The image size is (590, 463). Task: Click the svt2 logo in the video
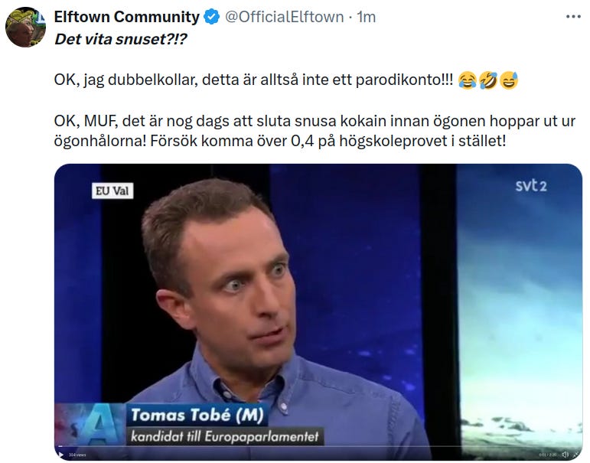point(531,185)
